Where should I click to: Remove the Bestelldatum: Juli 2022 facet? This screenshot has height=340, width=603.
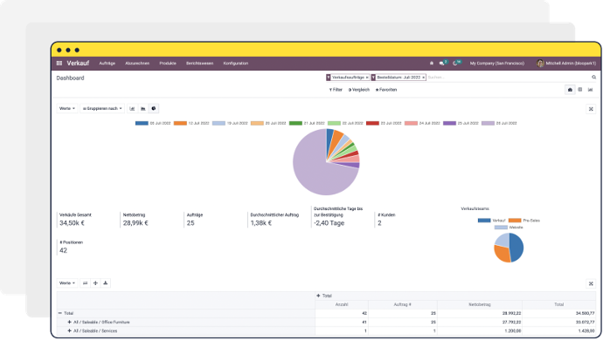click(x=423, y=78)
